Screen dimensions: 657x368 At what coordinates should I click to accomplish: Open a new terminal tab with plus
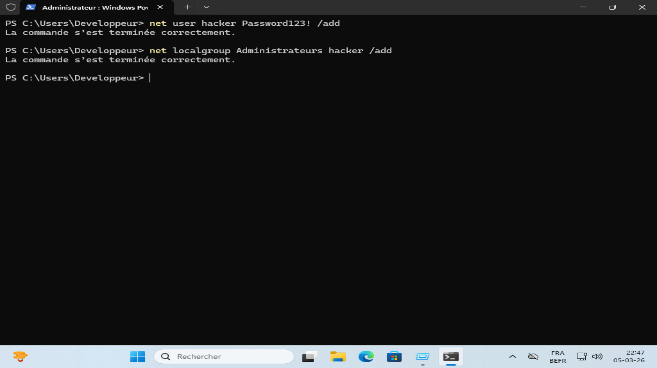click(188, 7)
